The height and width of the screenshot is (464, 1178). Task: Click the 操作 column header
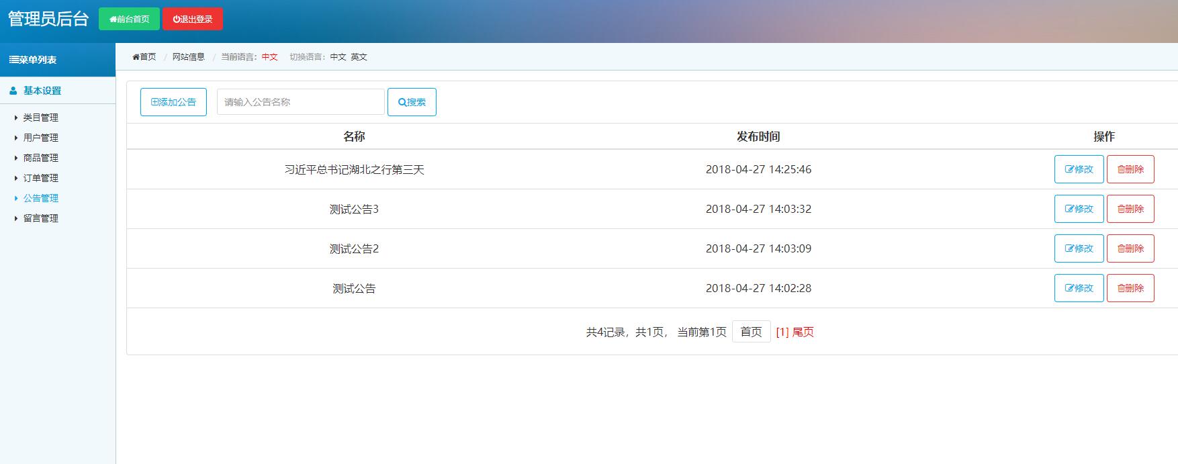pyautogui.click(x=1104, y=136)
